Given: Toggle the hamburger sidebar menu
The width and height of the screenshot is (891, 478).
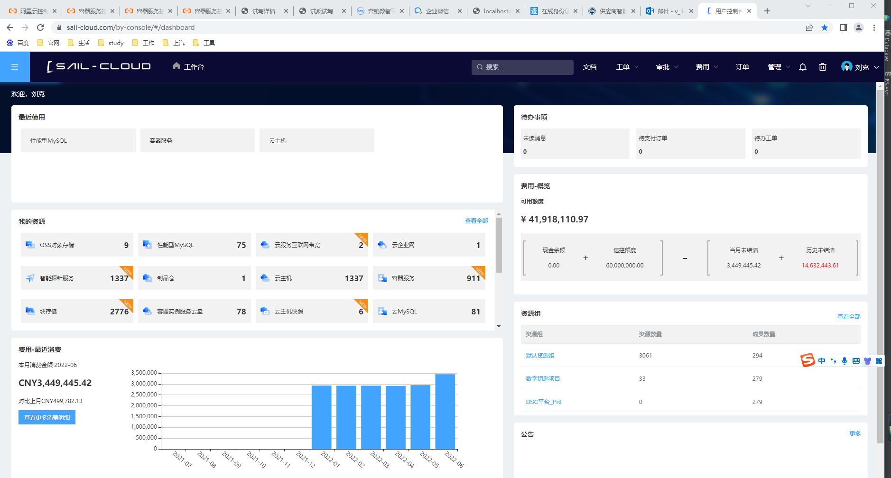Looking at the screenshot, I should pos(15,67).
